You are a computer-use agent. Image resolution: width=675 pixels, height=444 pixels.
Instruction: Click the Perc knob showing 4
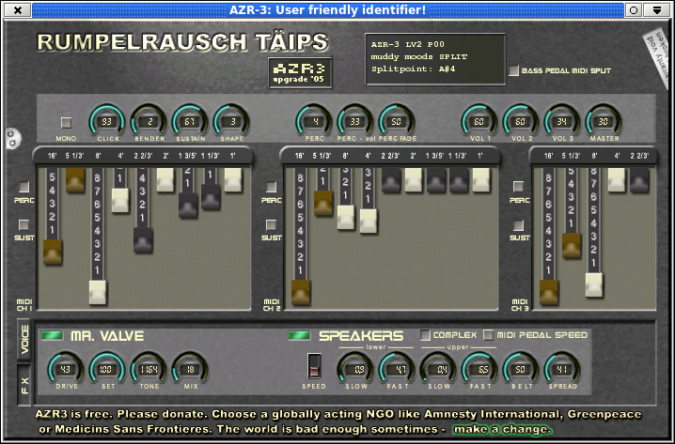click(x=314, y=121)
